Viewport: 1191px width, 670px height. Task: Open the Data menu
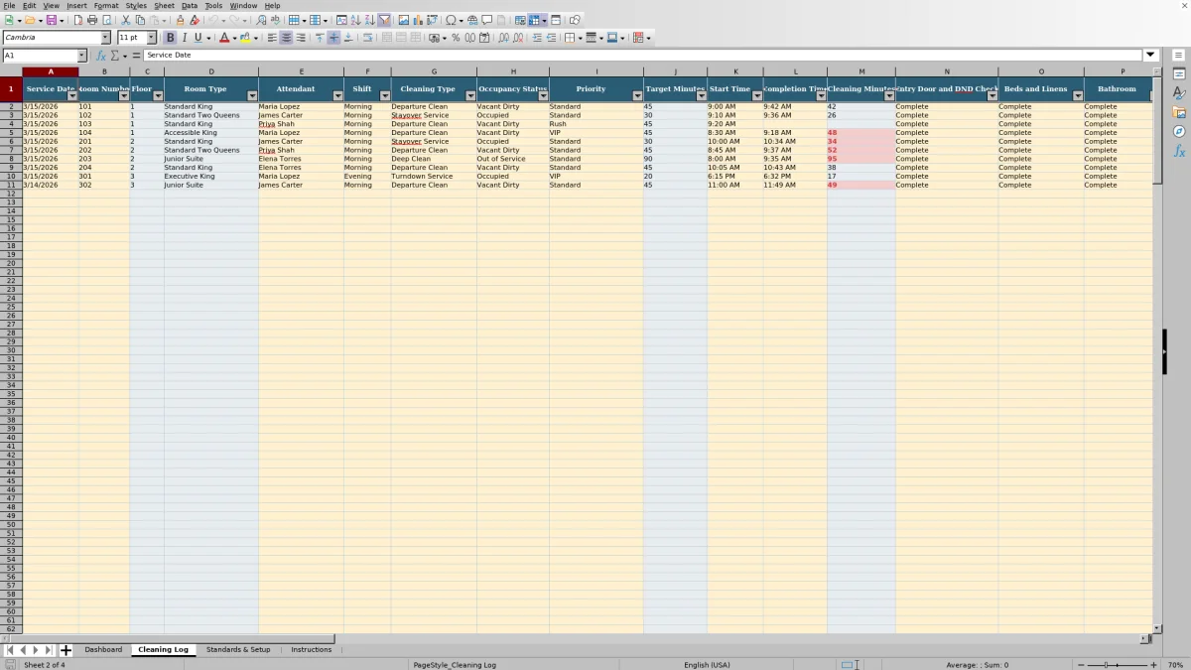pyautogui.click(x=189, y=5)
